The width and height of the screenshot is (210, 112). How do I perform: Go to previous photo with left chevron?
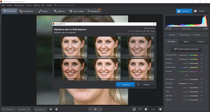click(90, 109)
